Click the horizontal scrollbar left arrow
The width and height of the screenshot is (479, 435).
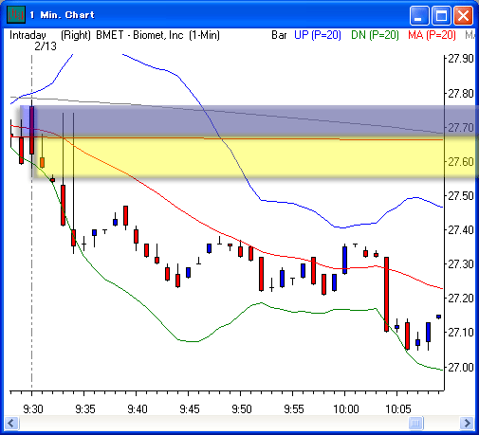[11, 423]
